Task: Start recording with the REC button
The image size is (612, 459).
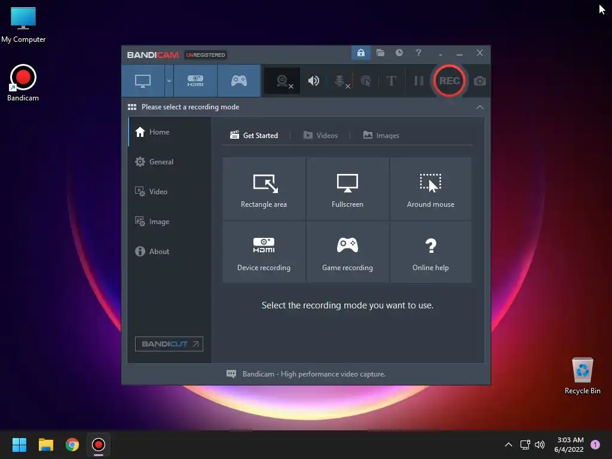Action: click(449, 81)
